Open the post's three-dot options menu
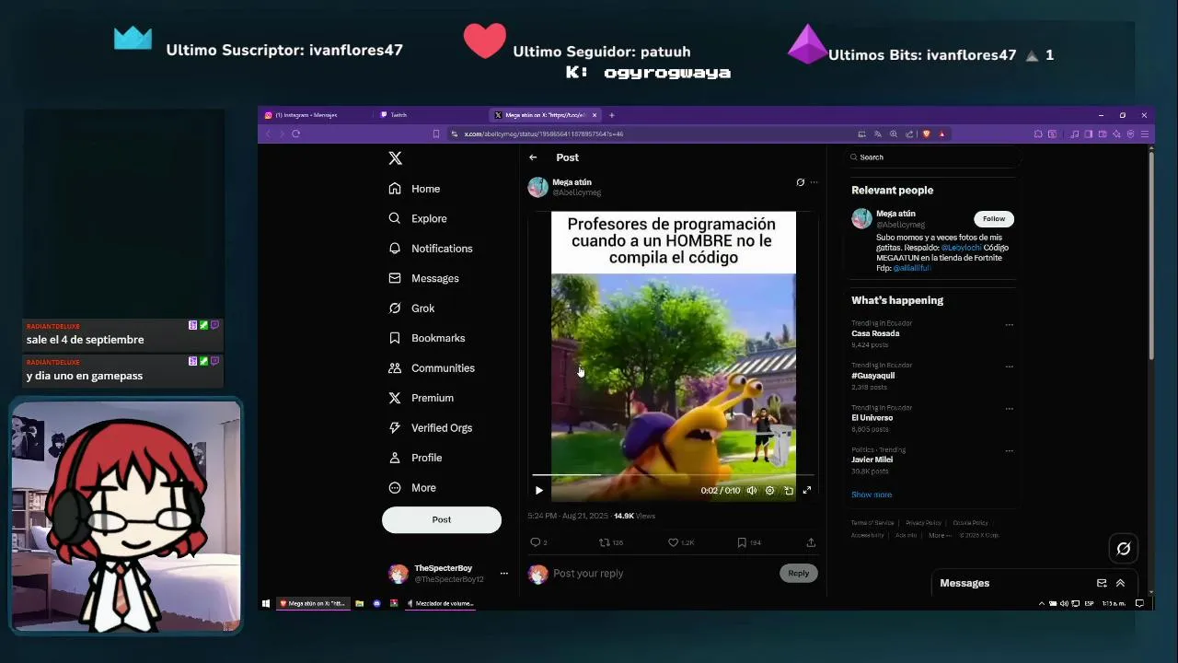This screenshot has height=663, width=1178. [814, 182]
